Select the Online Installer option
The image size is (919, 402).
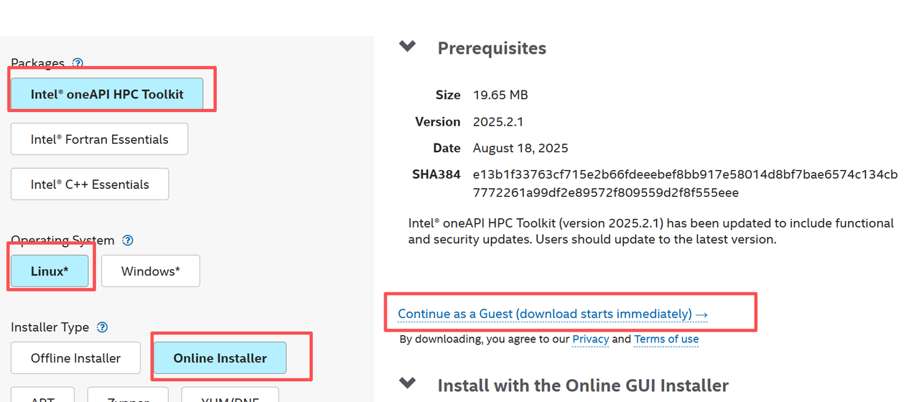[220, 358]
